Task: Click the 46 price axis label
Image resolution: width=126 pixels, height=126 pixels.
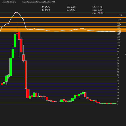Action: 118,78
